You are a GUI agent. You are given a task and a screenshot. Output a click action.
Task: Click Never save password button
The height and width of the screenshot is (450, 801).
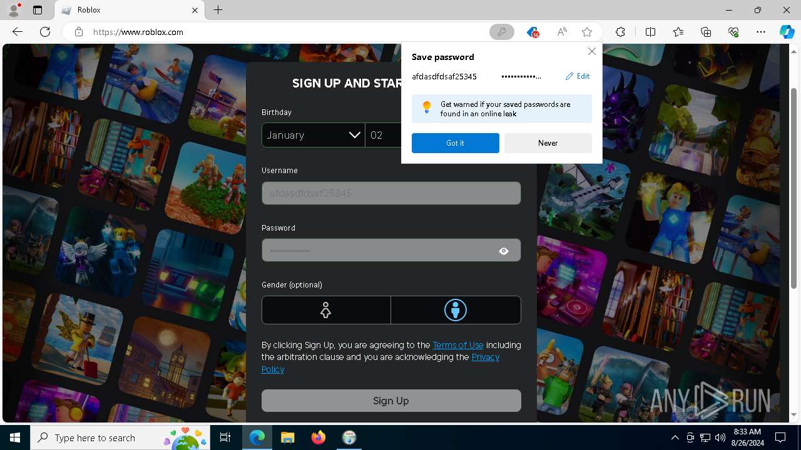[x=548, y=143]
